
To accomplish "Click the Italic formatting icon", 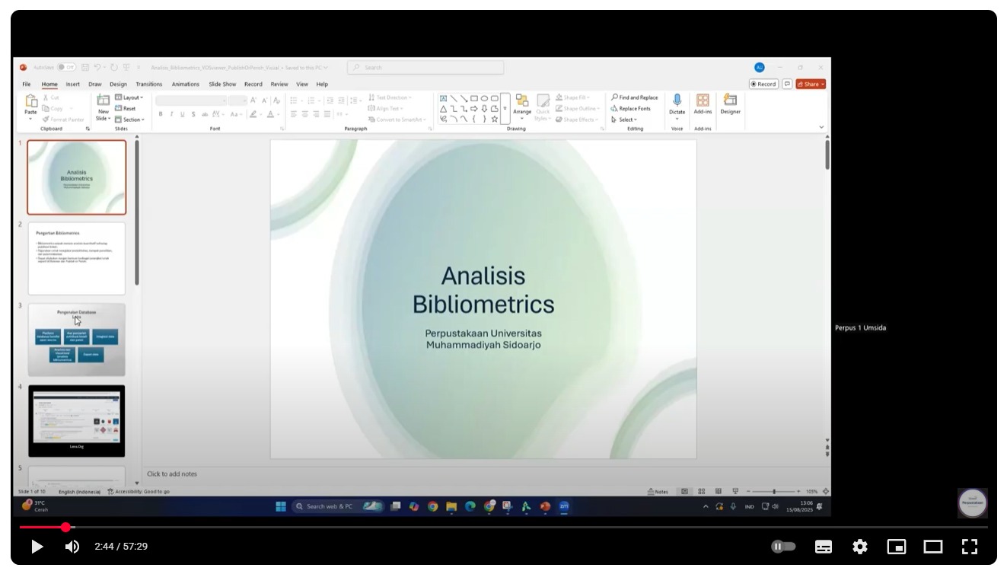I will 171,114.
